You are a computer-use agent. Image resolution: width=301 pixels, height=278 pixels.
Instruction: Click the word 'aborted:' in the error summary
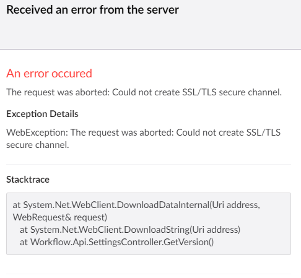92,92
